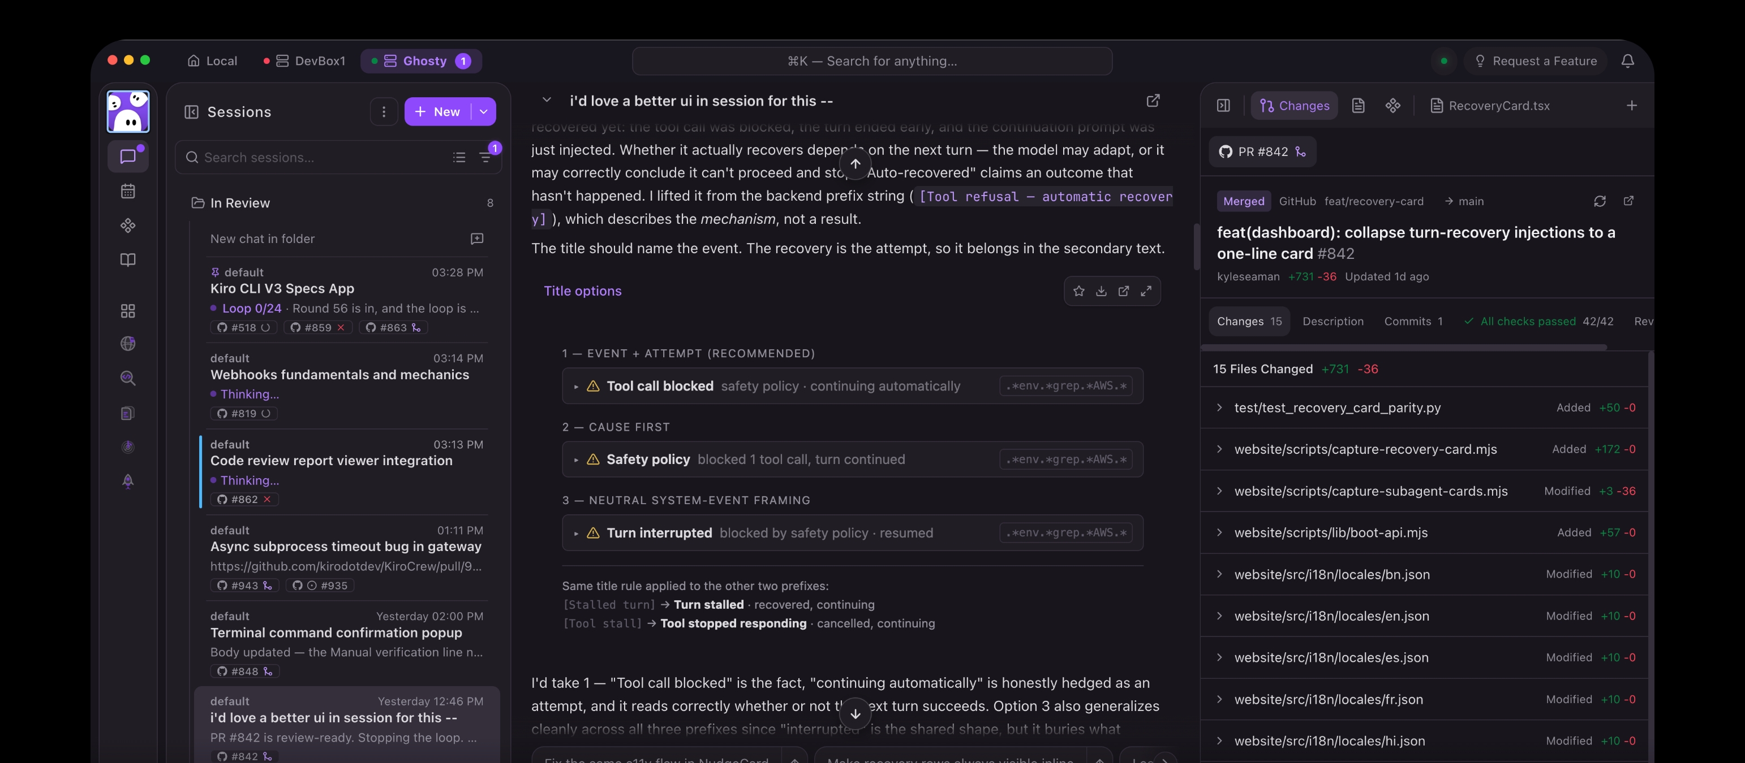Open the radar target icon in the sidebar
The width and height of the screenshot is (1745, 763).
coord(128,446)
